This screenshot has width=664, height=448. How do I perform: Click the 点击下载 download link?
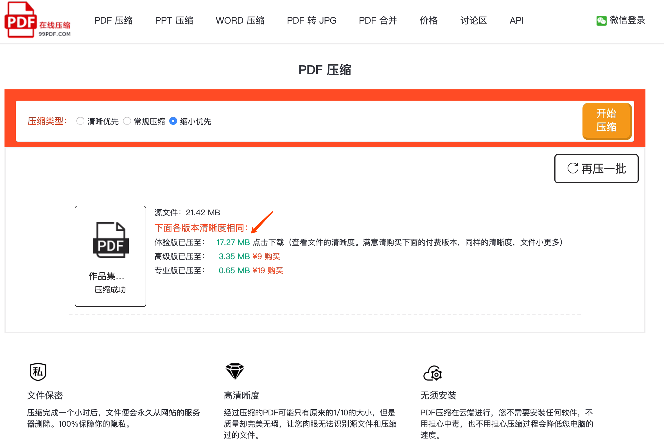point(268,243)
